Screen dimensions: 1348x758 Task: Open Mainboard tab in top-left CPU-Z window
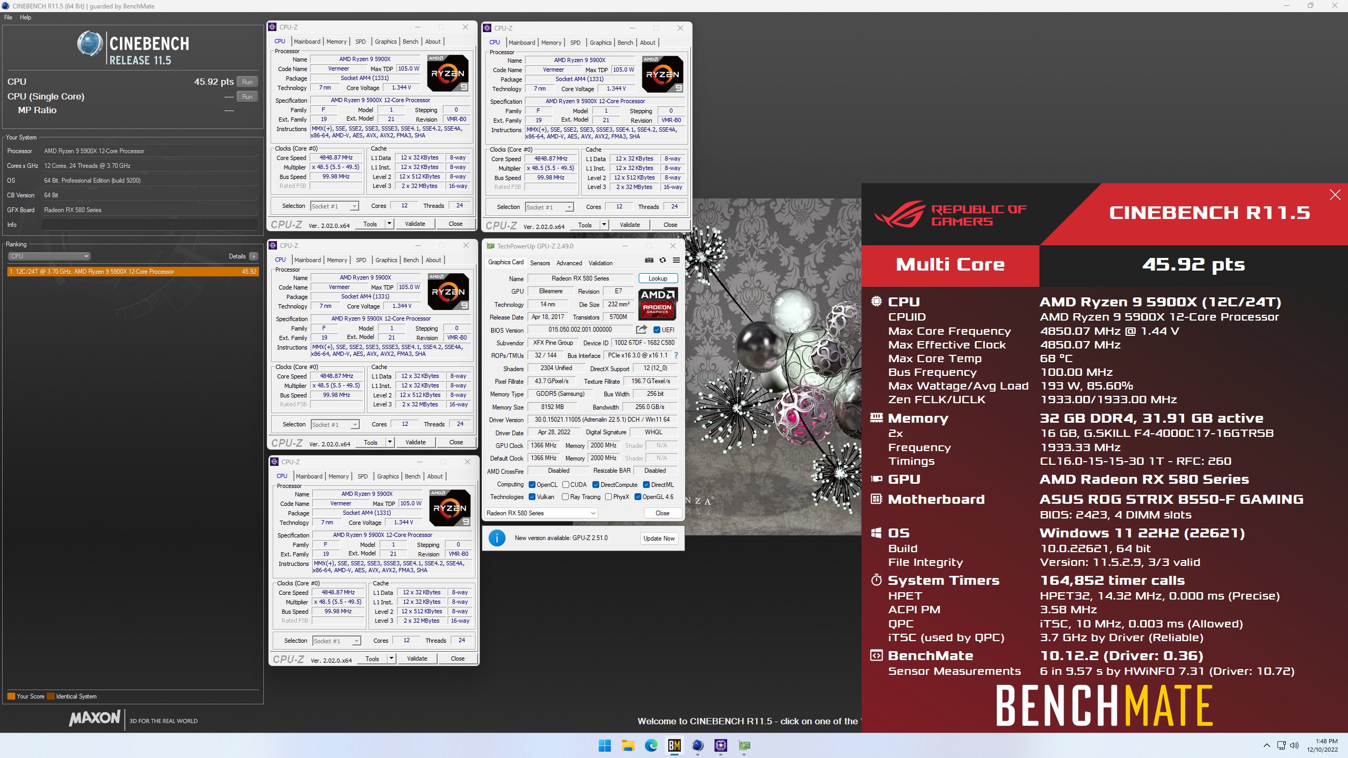coord(307,42)
